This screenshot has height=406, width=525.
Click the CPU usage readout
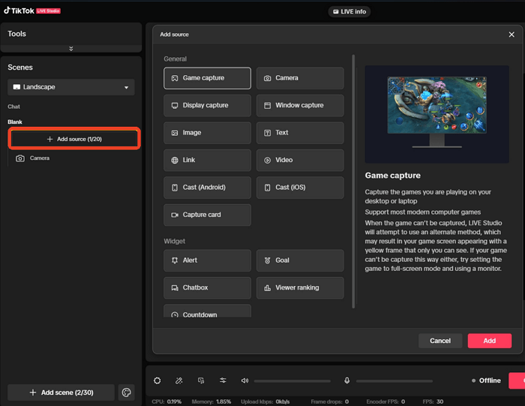click(166, 401)
